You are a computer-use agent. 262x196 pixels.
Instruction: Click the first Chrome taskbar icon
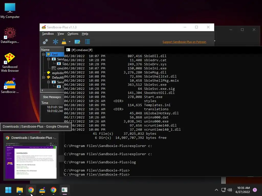[31, 190]
